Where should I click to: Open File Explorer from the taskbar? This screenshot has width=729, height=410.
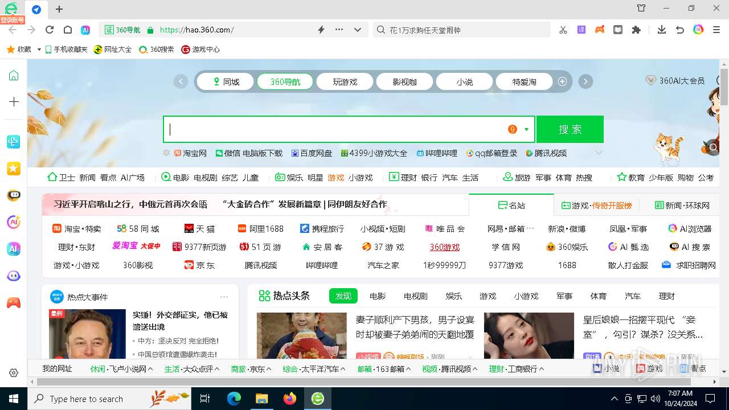coord(261,399)
